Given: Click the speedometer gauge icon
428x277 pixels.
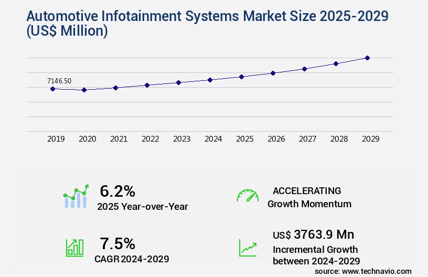Looking at the screenshot, I should point(248,196).
